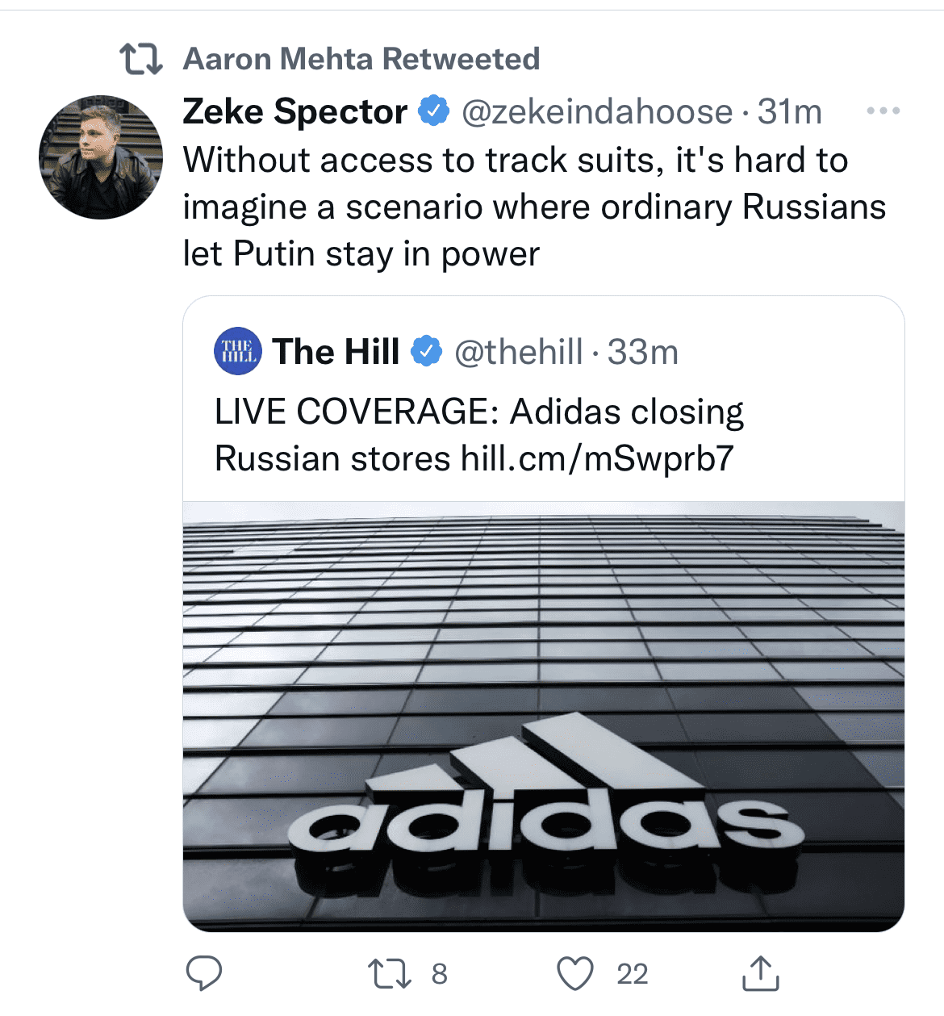This screenshot has height=1016, width=944.
Task: Follow the hill.cm/mSwprb7 link
Action: point(597,459)
